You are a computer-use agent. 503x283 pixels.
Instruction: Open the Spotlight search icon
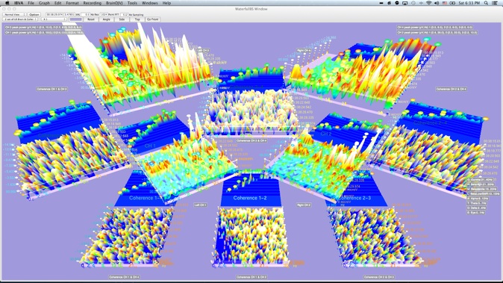point(486,3)
